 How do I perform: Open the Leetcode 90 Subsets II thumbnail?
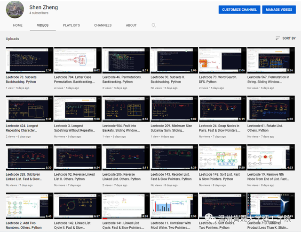[x=174, y=60]
